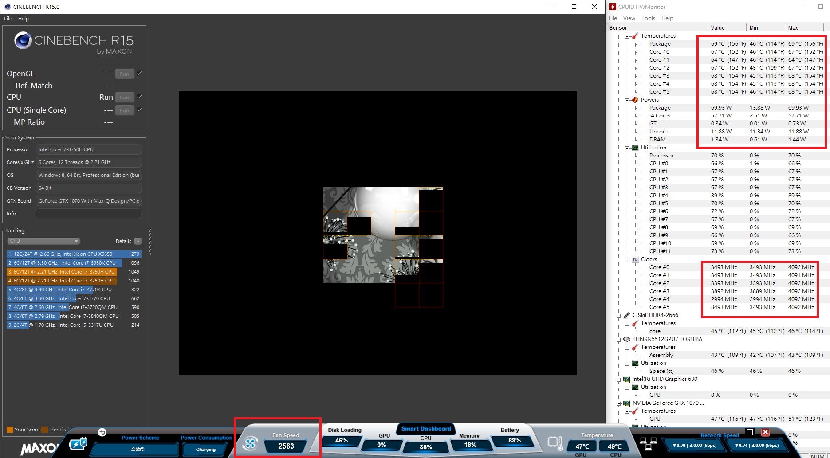This screenshot has width=830, height=458.
Task: Click the THNSN5512GPU7 TOSHIBA drive icon
Action: point(626,339)
